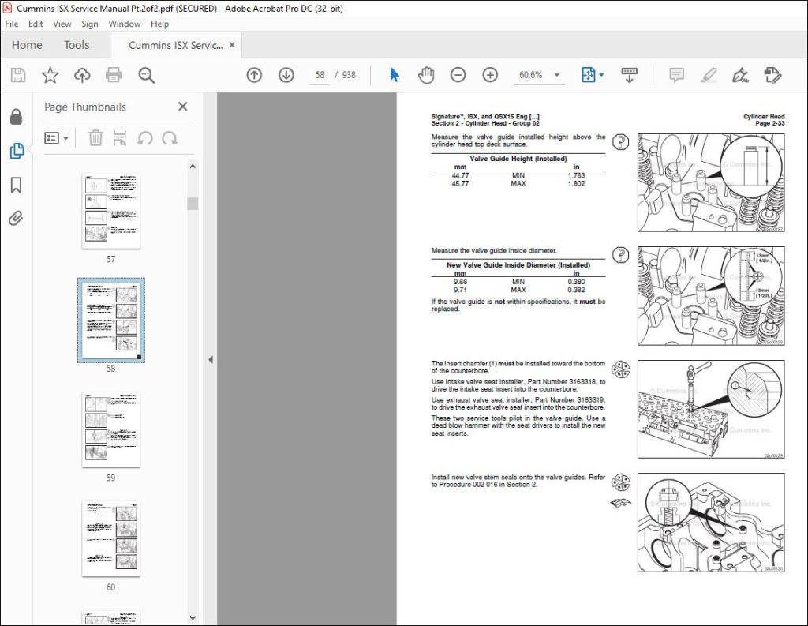Image resolution: width=808 pixels, height=626 pixels.
Task: Click 'Measure the valve guide inside diameter.' text
Action: point(494,250)
